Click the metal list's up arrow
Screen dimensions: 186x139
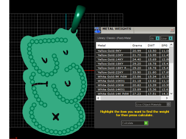click(171, 45)
